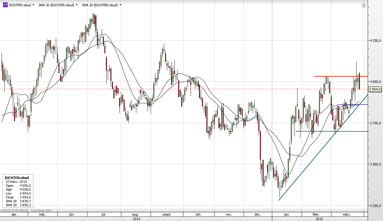Click the dec. month label

coord(258,214)
